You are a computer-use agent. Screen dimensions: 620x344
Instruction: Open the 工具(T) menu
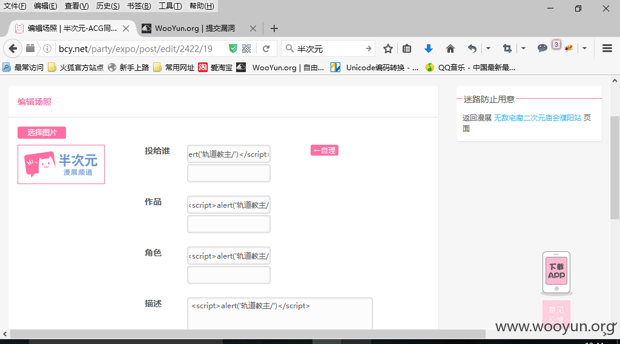coord(170,6)
